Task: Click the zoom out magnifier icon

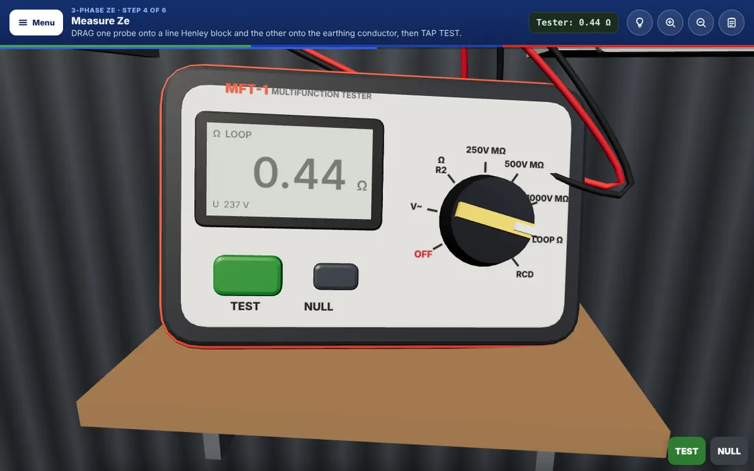Action: tap(701, 23)
